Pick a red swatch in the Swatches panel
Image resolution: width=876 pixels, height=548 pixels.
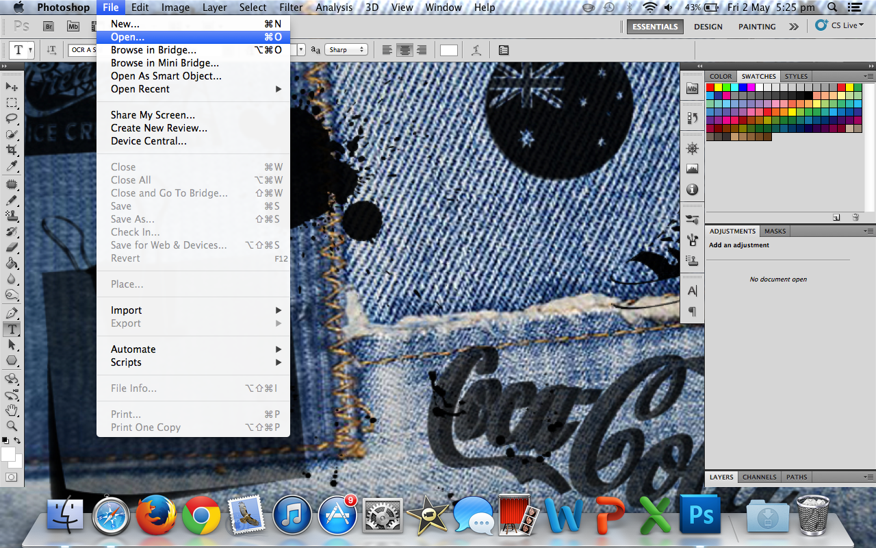tap(711, 87)
